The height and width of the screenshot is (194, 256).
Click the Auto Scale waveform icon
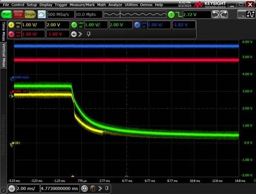point(41,15)
